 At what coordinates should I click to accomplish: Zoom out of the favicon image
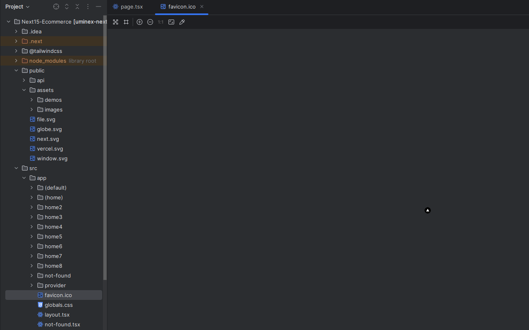[150, 22]
